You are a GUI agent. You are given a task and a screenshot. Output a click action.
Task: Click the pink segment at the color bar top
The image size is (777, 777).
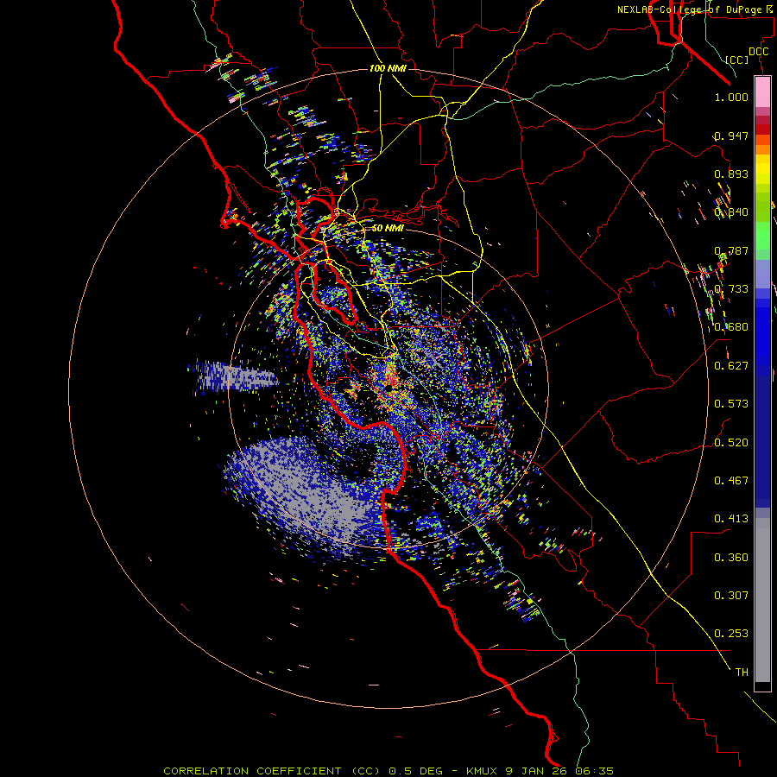[762, 92]
